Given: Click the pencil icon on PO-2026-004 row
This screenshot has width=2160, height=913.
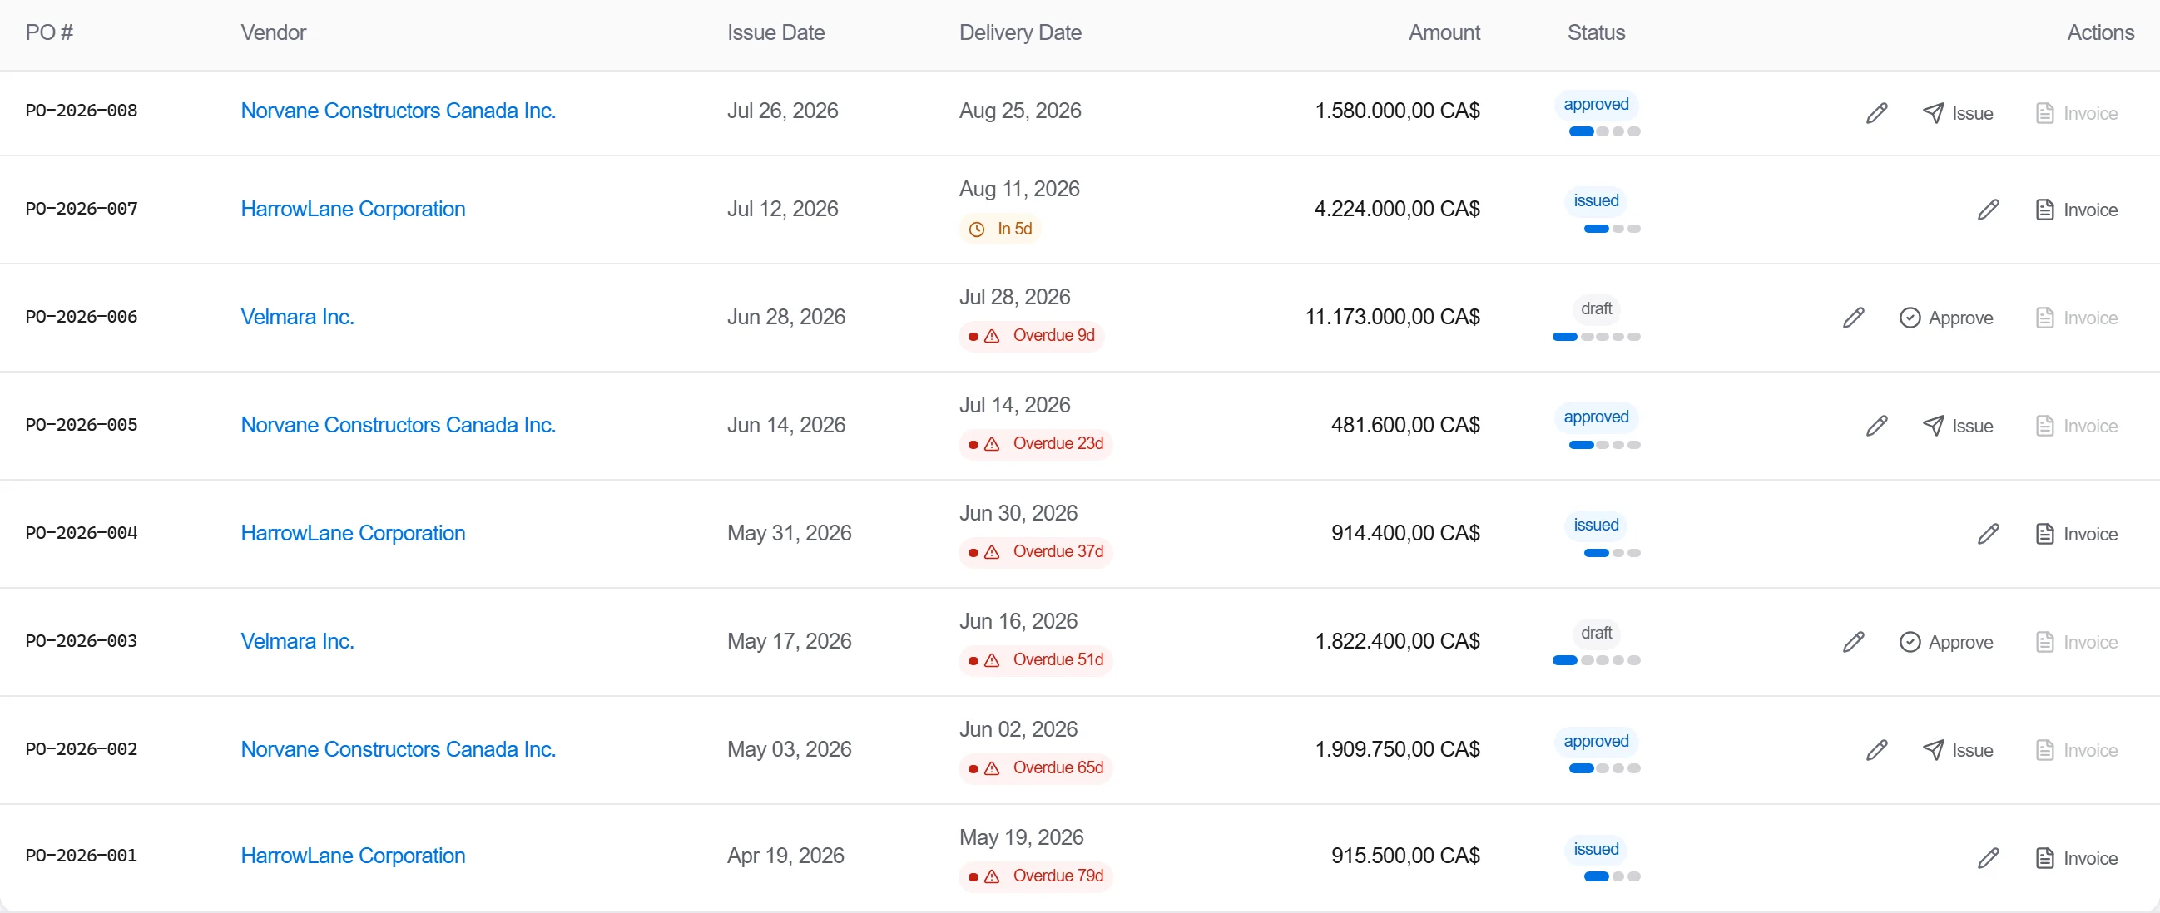Looking at the screenshot, I should pos(1988,534).
